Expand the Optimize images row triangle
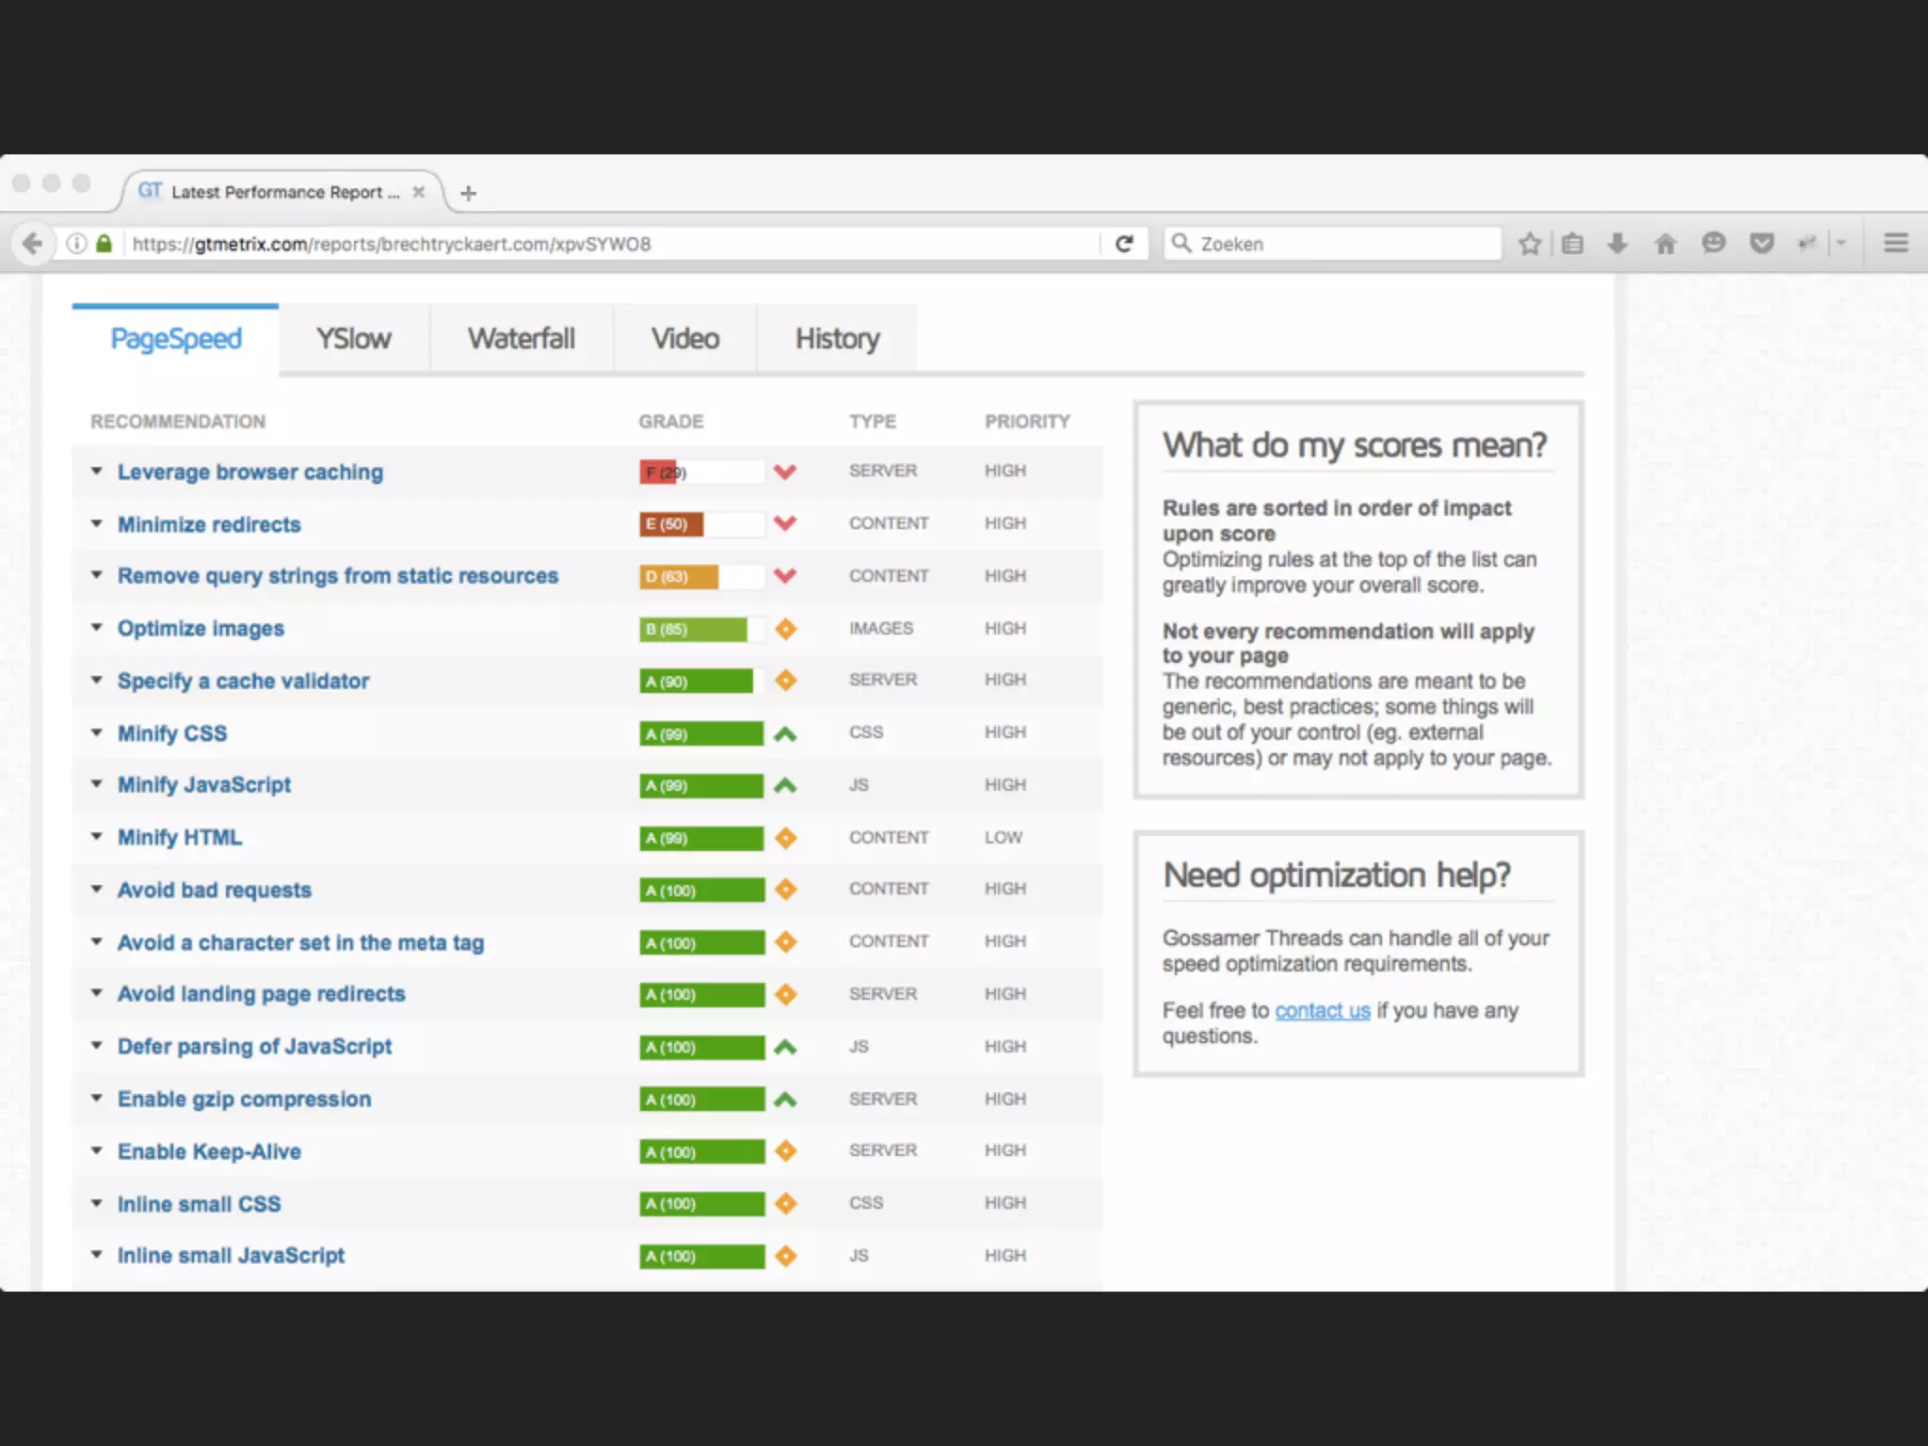Viewport: 1928px width, 1446px height. tap(96, 627)
